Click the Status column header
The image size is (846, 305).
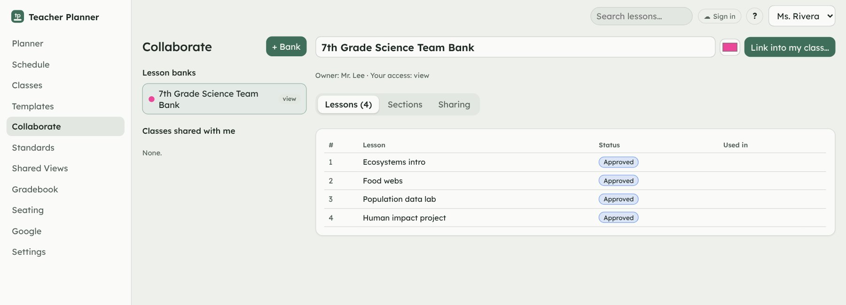[609, 145]
